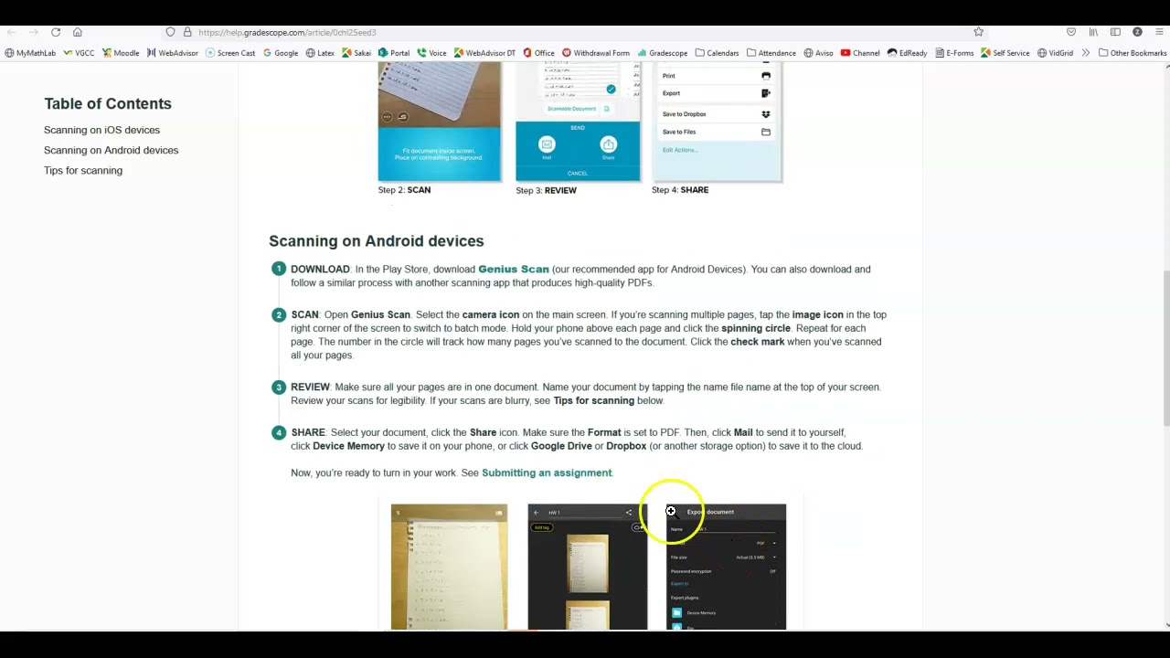Open the Sakai bookmark

[x=356, y=53]
